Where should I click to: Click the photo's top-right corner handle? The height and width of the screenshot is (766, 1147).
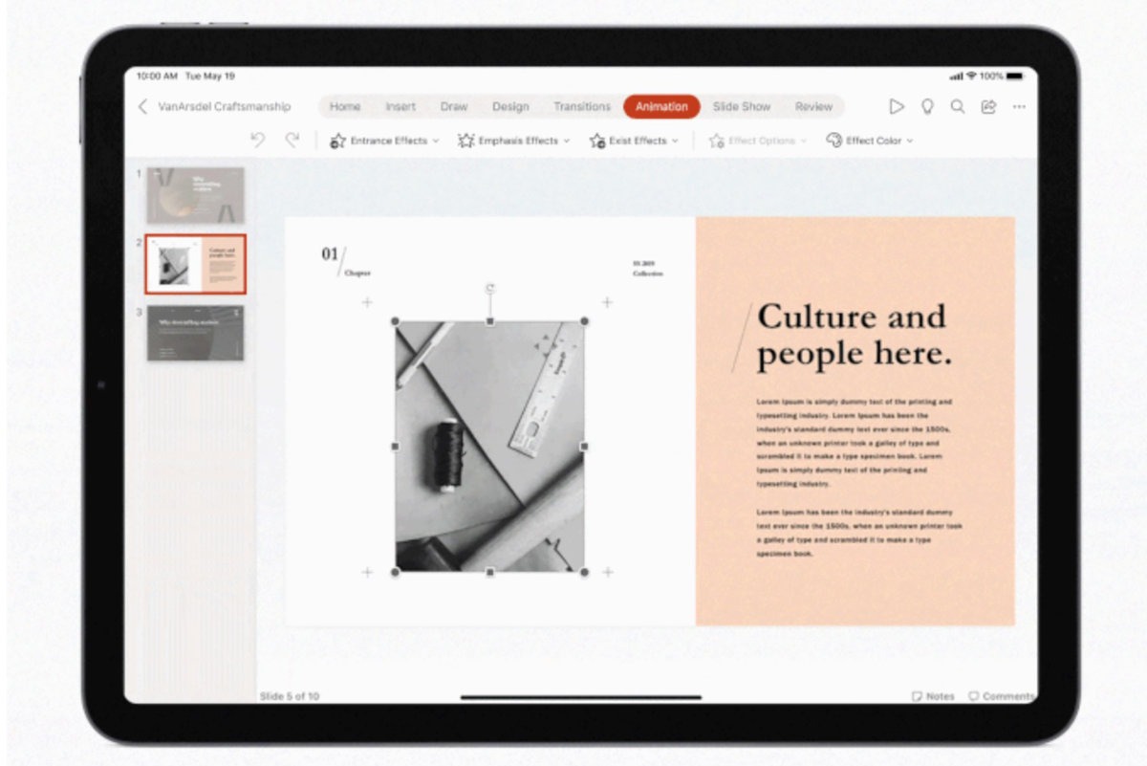pos(584,321)
